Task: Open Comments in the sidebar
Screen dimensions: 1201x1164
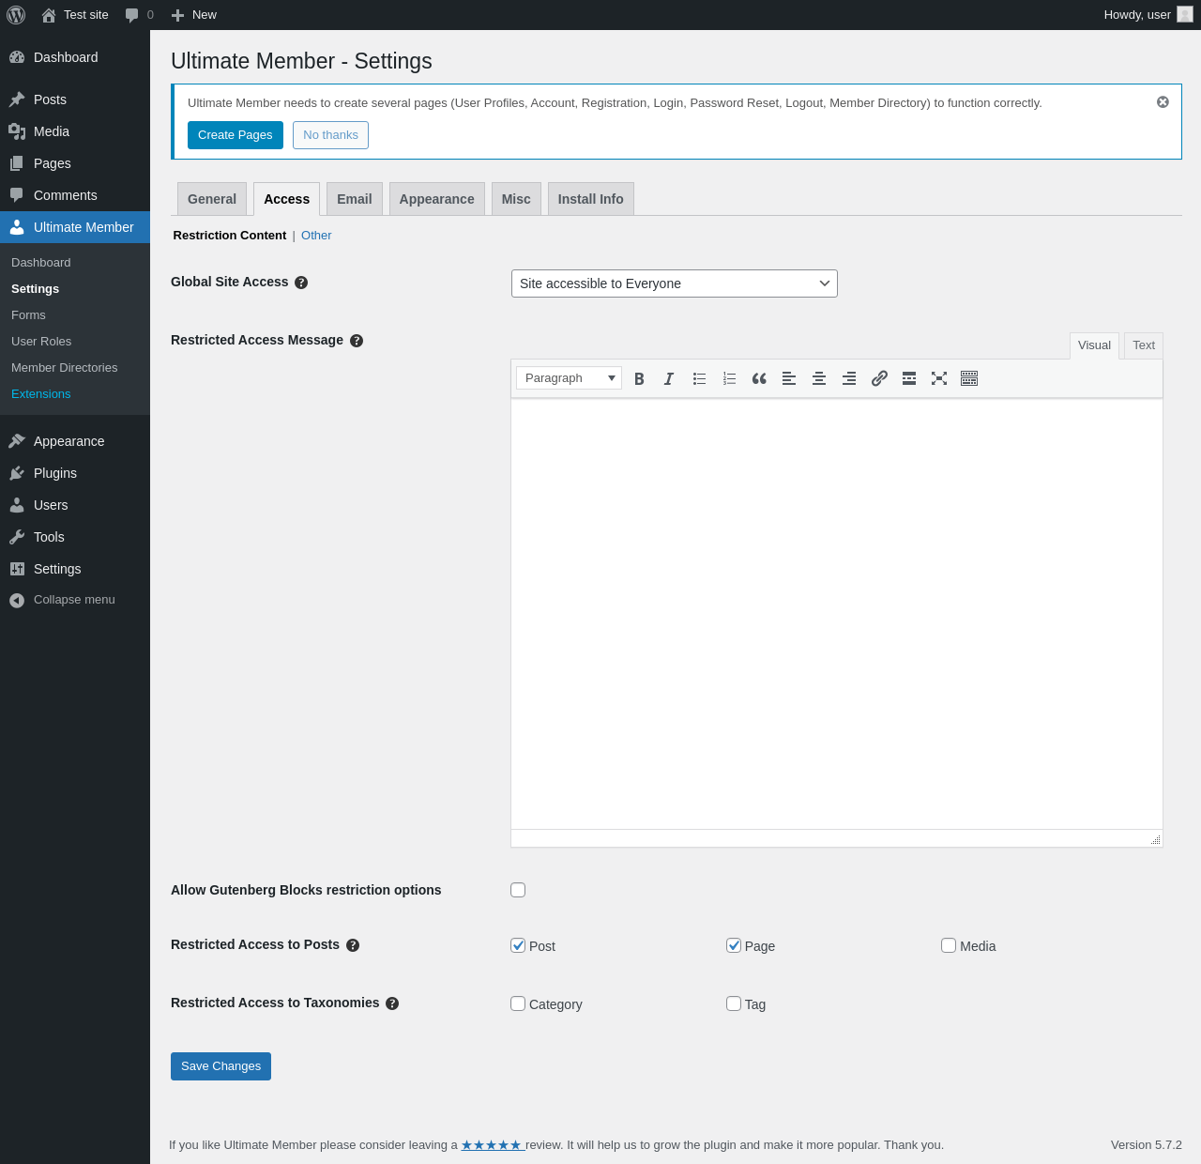Action: coord(75,195)
